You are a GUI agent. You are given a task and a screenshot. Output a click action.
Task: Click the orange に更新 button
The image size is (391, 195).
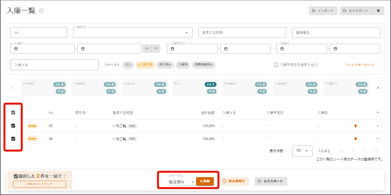pos(205,181)
